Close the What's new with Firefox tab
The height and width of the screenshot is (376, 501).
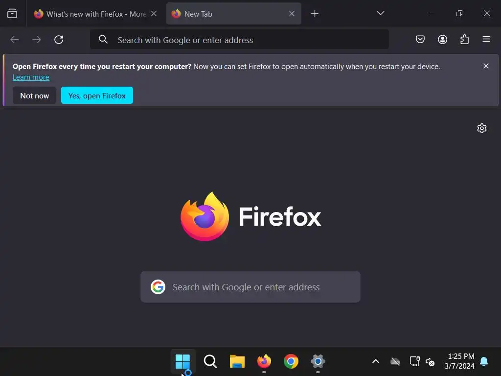coord(154,13)
